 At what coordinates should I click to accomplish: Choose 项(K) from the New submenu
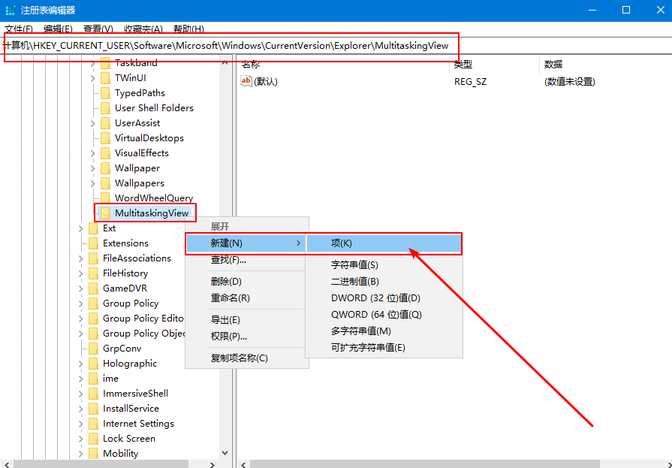pyautogui.click(x=342, y=243)
